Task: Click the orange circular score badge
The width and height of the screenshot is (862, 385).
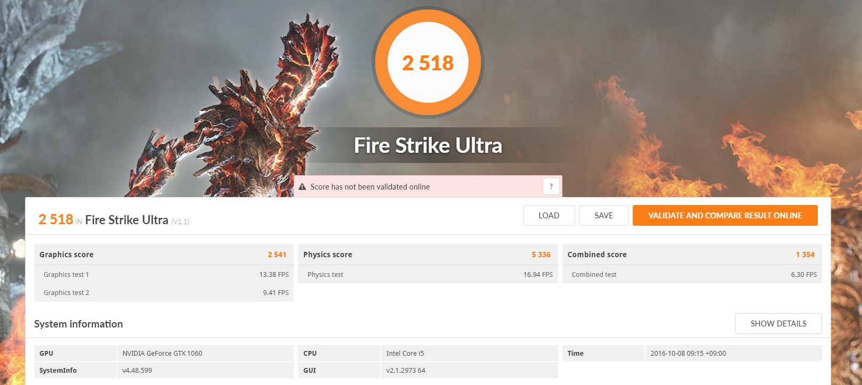Action: coord(428,62)
